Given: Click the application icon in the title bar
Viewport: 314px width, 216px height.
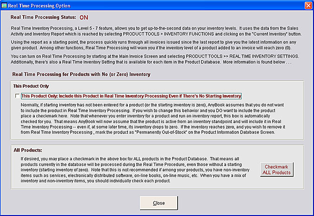Looking at the screenshot, I should point(5,6).
